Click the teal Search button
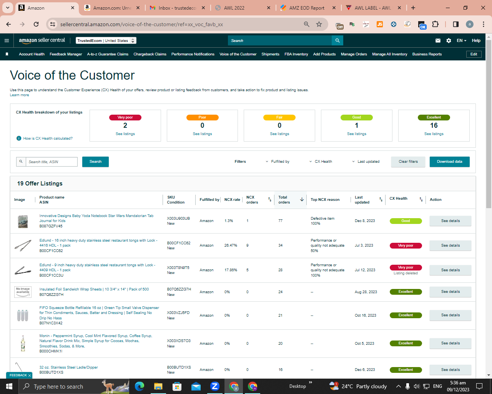This screenshot has width=492, height=394. (x=95, y=162)
